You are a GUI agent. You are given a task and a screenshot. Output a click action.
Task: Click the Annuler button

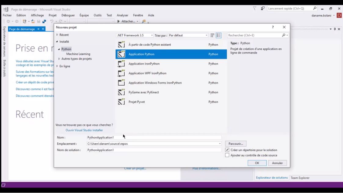pyautogui.click(x=277, y=163)
